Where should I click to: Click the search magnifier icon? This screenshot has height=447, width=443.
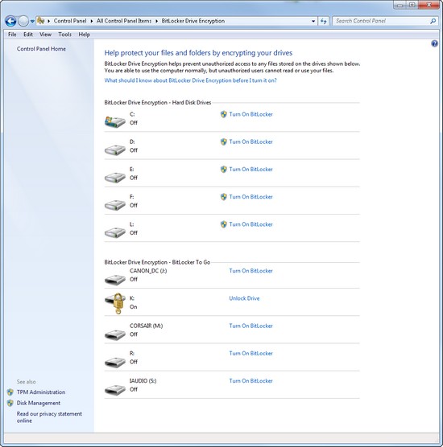[x=433, y=21]
